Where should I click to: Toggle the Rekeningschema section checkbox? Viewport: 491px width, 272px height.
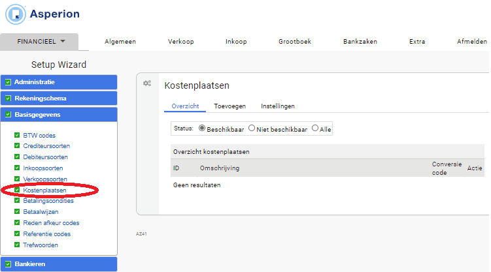pyautogui.click(x=8, y=98)
